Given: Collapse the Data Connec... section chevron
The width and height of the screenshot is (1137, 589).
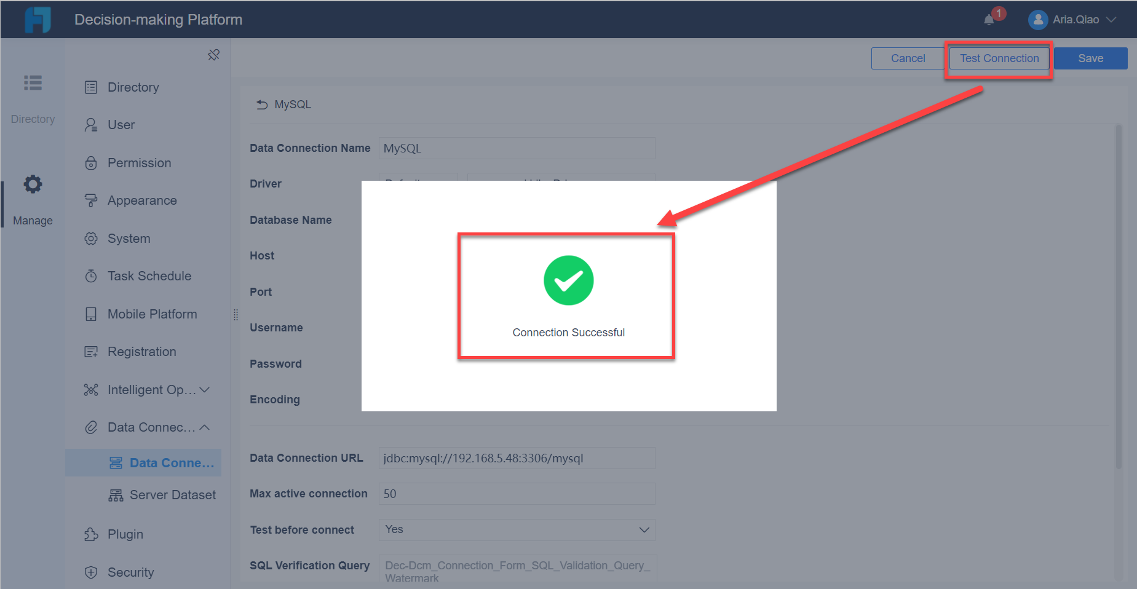Looking at the screenshot, I should 205,427.
